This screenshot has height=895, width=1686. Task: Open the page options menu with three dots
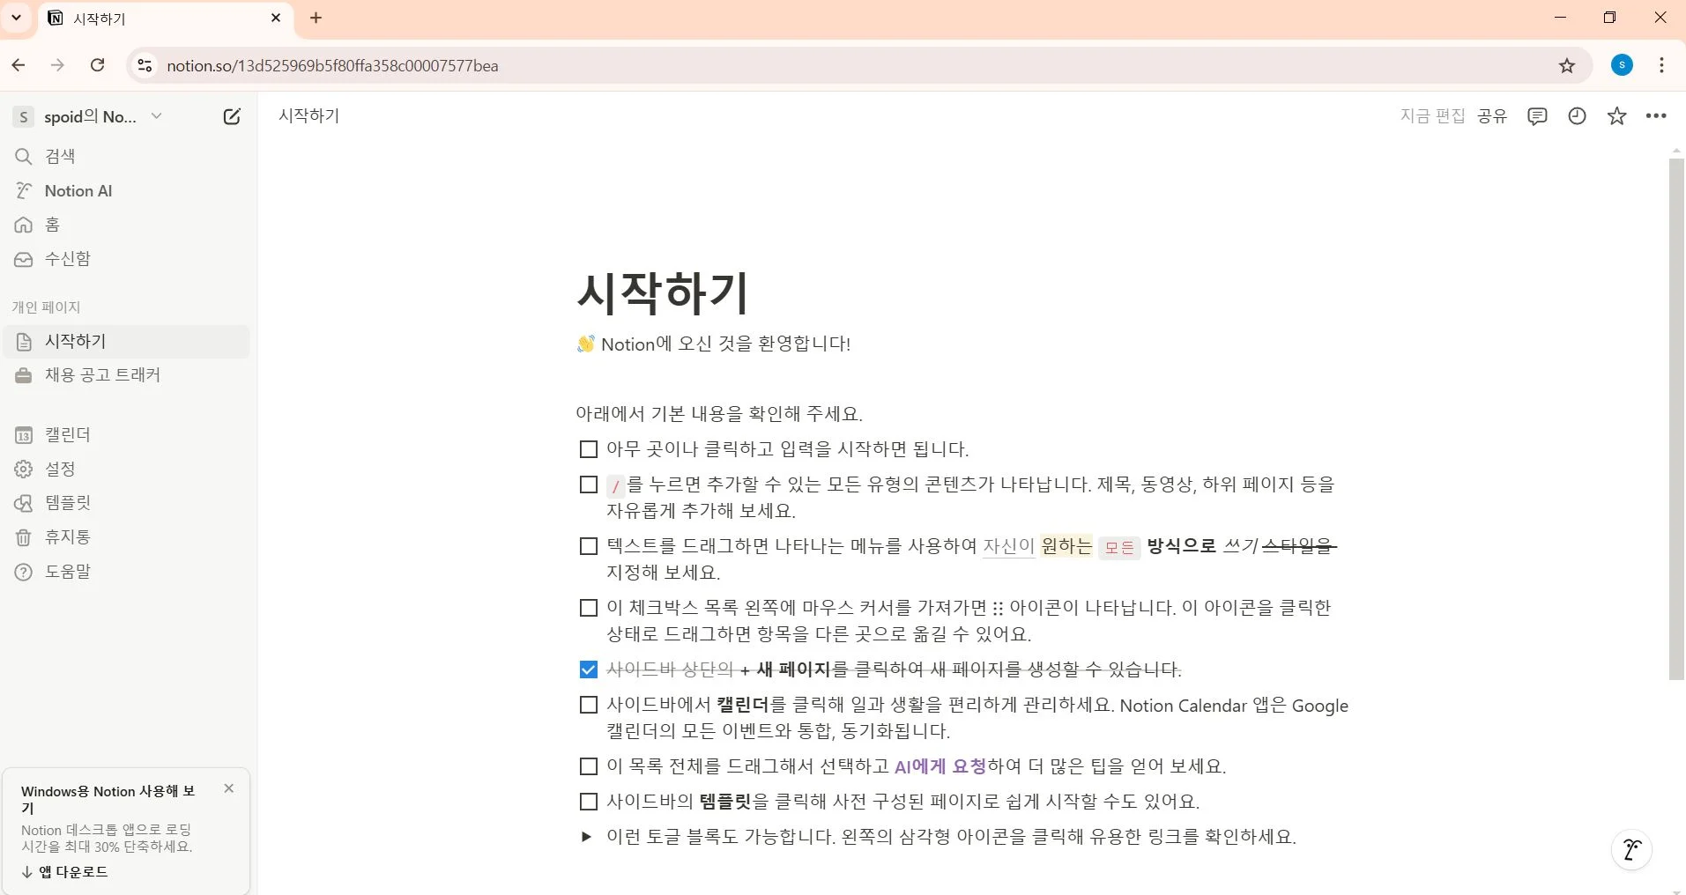coord(1658,115)
